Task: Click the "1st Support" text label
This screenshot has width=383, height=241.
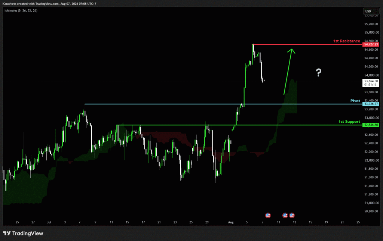Action: point(349,121)
